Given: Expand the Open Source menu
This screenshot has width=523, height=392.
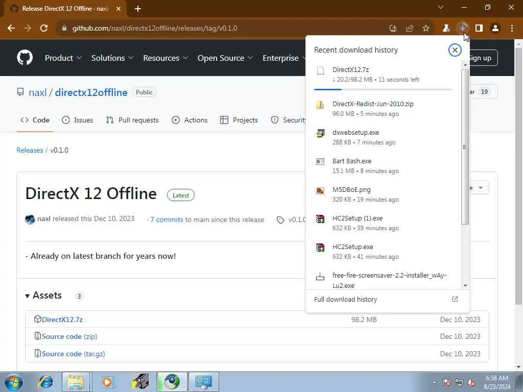Looking at the screenshot, I should 225,58.
